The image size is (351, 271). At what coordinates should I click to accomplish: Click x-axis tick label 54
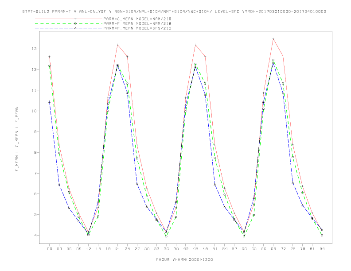pyautogui.click(x=225, y=249)
